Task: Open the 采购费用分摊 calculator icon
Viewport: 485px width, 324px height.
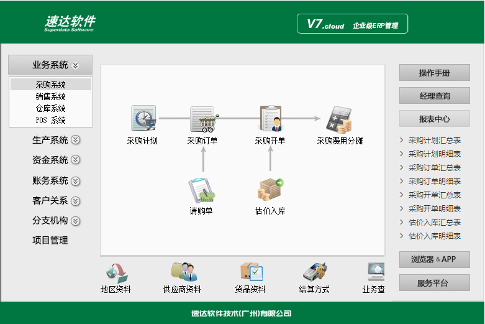Action: pos(338,119)
